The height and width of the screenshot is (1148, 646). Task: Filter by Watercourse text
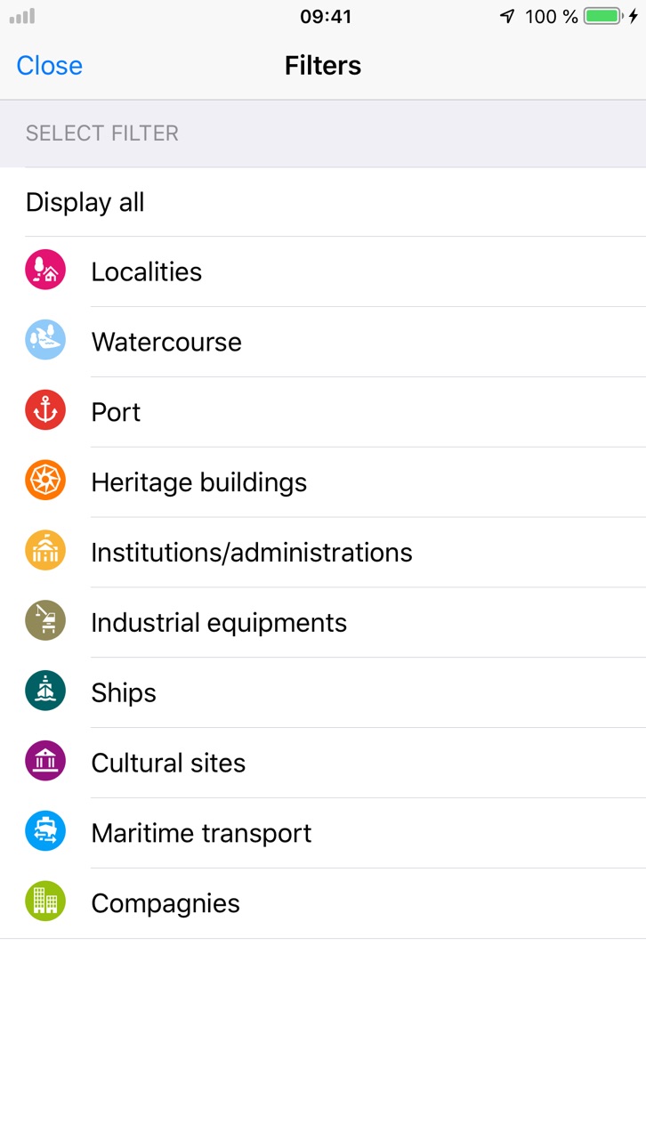(x=166, y=342)
